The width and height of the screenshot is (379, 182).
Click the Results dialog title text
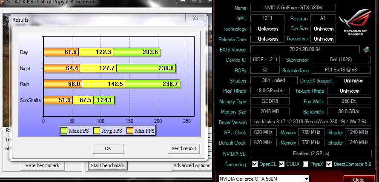tap(20, 20)
